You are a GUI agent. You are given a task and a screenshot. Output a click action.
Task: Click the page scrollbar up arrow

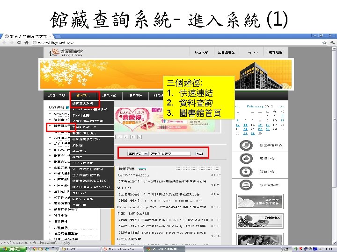click(x=334, y=49)
